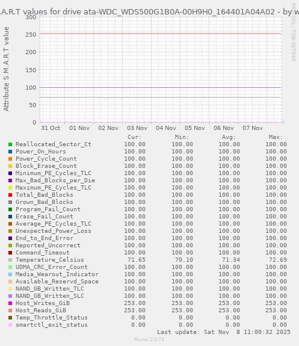299x346 pixels.
Task: Click the blue Power_On_Hours legend swatch
Action: click(x=10, y=152)
